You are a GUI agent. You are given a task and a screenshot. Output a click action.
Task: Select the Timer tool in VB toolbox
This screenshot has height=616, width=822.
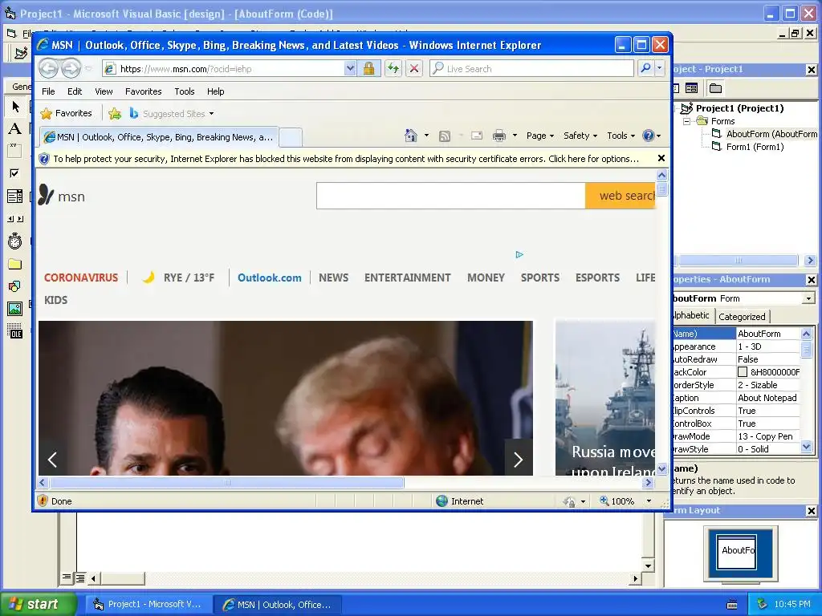(x=14, y=241)
